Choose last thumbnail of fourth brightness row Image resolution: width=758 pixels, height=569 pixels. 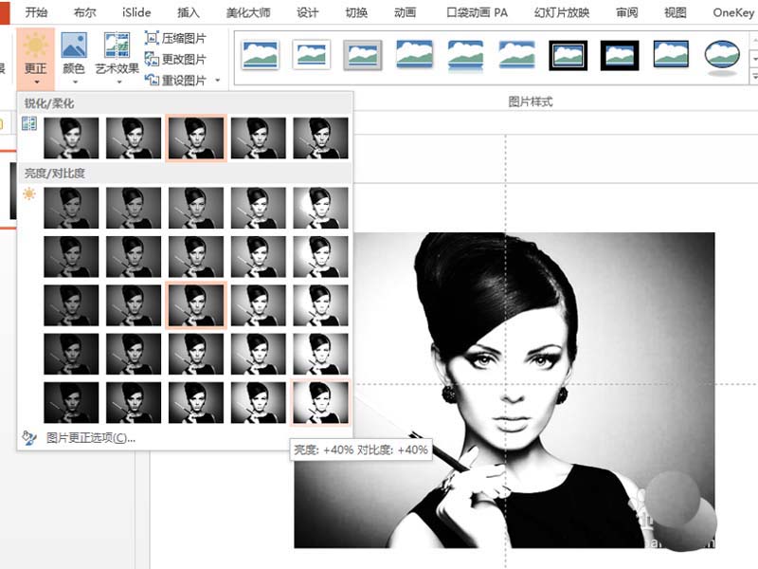pos(320,354)
